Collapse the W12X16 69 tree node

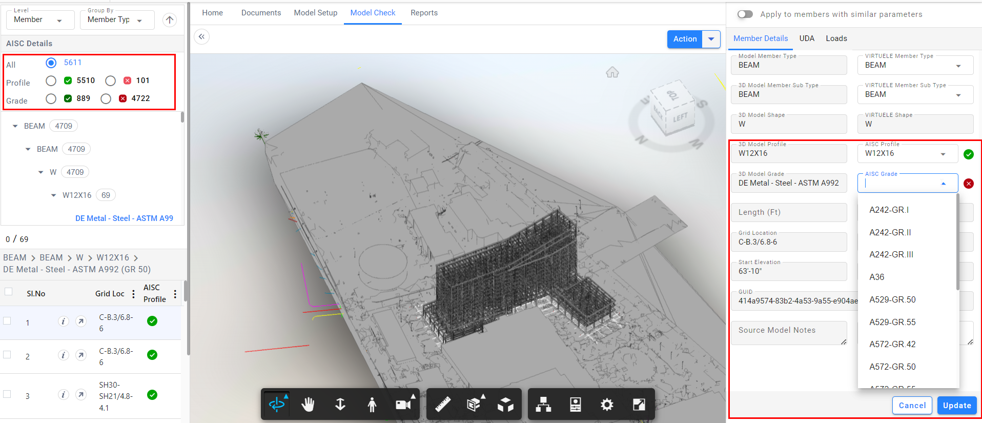coord(54,195)
